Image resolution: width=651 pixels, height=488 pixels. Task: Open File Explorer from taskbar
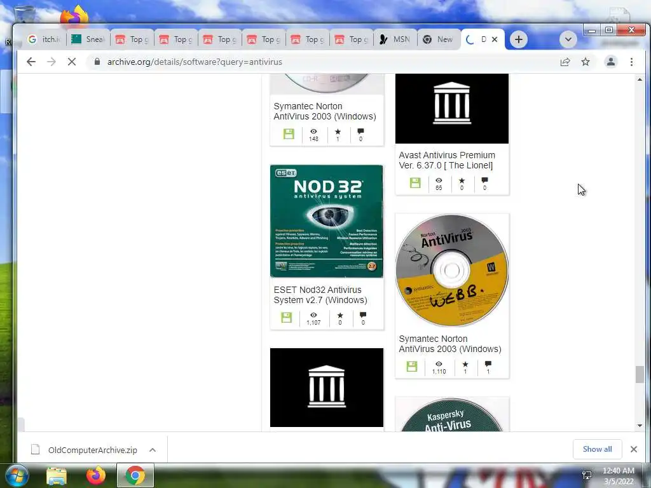click(57, 476)
